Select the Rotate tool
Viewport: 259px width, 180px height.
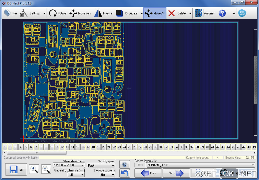click(x=57, y=13)
